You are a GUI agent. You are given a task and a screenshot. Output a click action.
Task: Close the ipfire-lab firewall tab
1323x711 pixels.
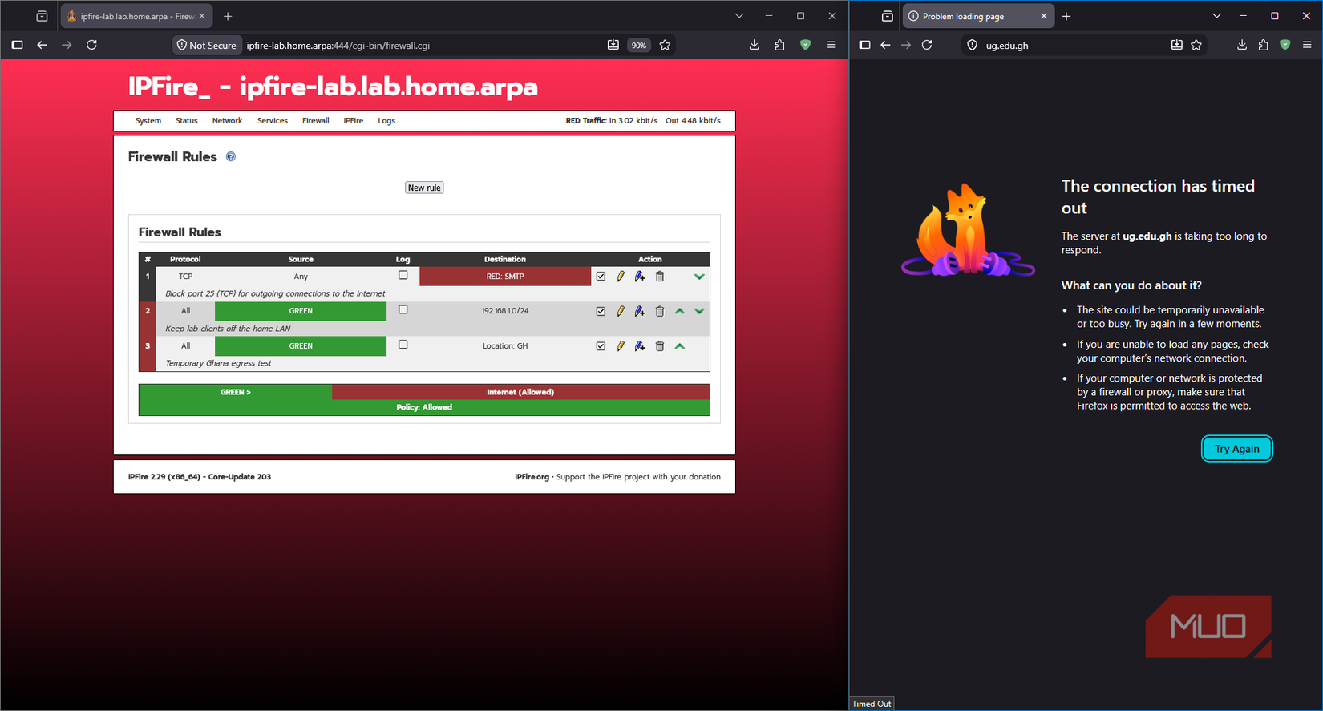click(202, 16)
